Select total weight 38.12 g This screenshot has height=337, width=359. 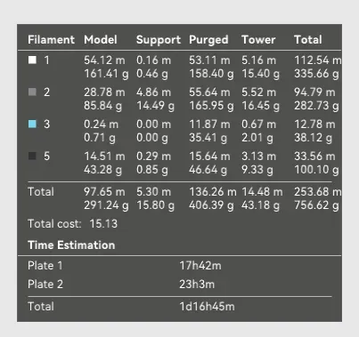pos(313,138)
